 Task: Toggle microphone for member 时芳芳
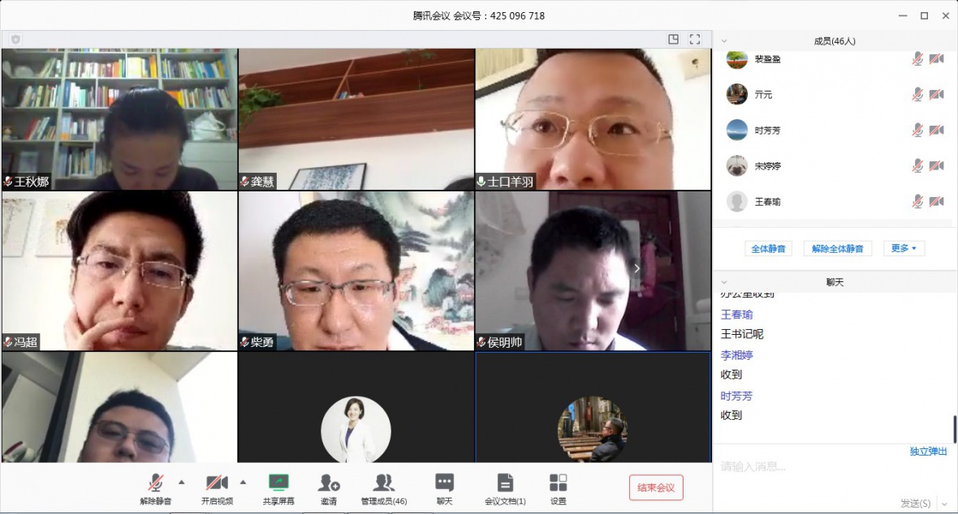point(917,130)
